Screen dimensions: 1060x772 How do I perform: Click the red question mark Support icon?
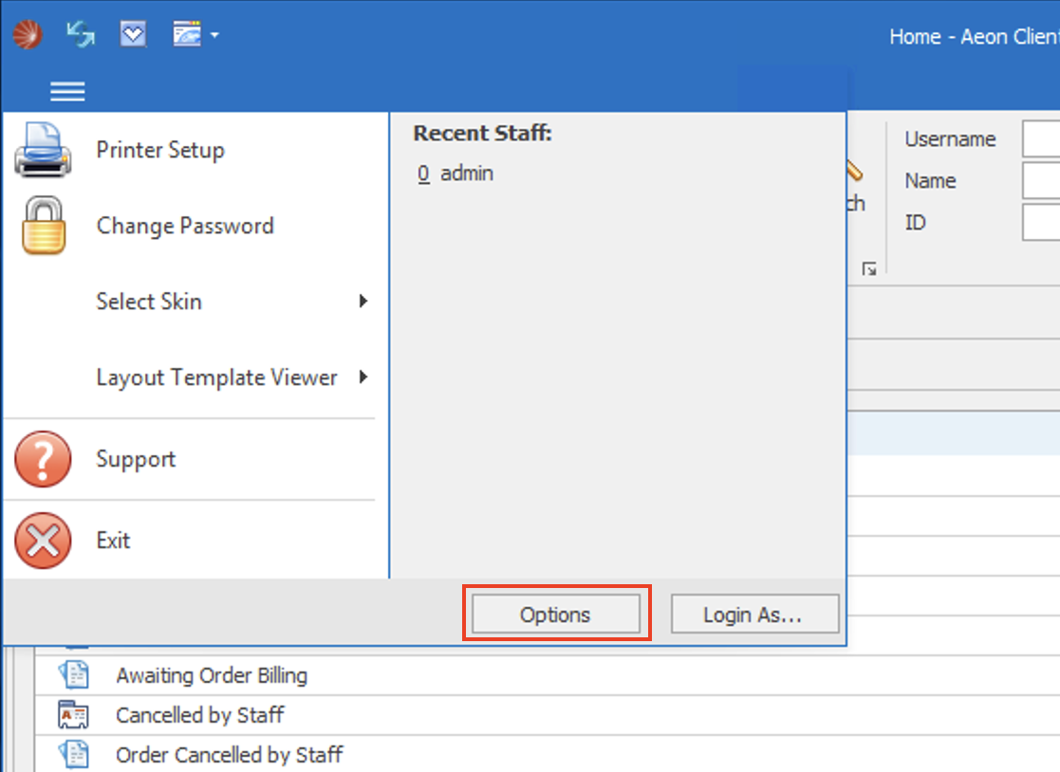(x=43, y=459)
